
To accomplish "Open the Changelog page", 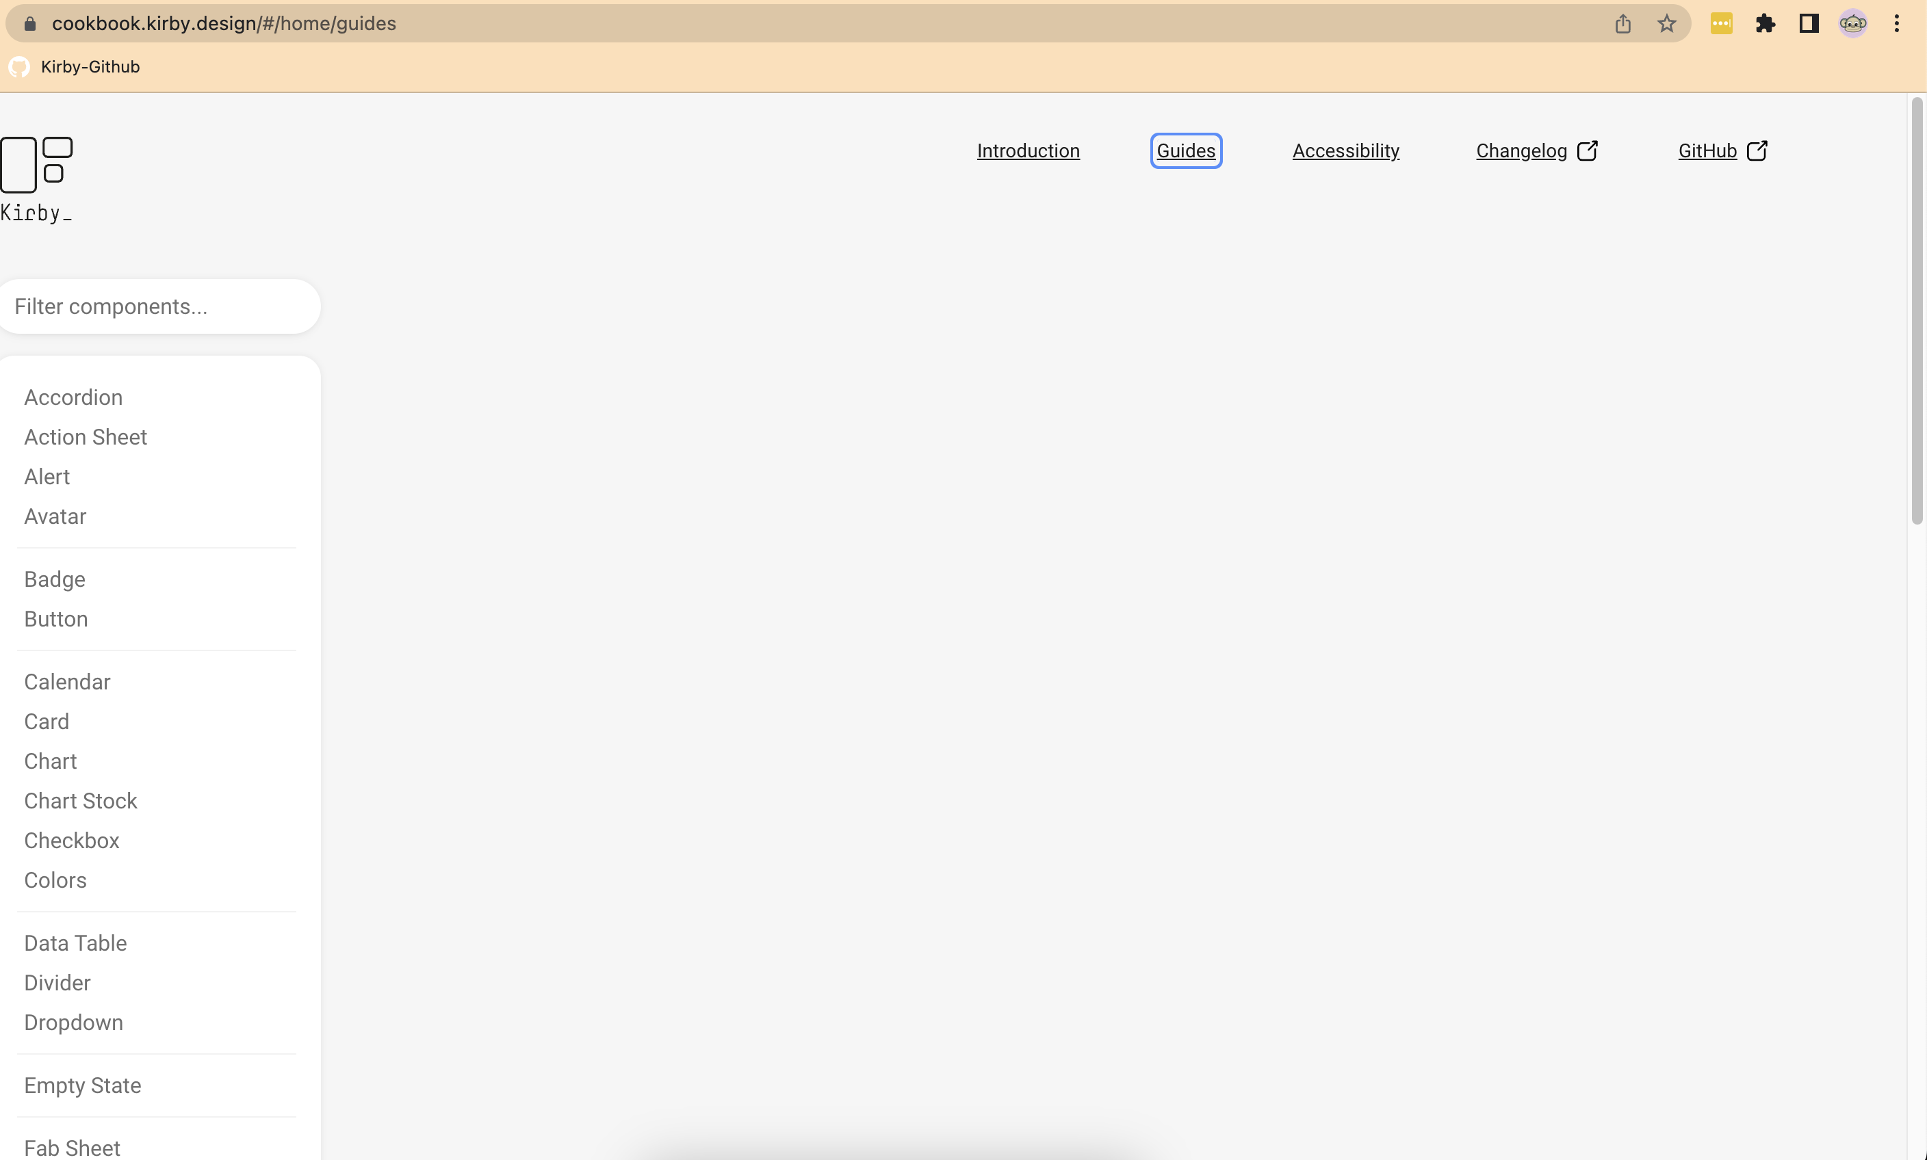I will tap(1521, 150).
